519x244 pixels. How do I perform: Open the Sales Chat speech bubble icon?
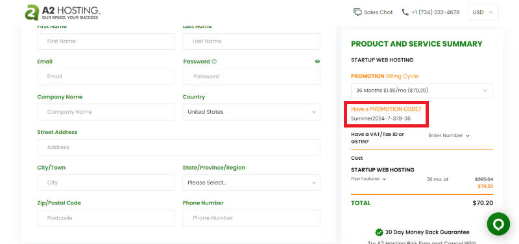pyautogui.click(x=357, y=12)
